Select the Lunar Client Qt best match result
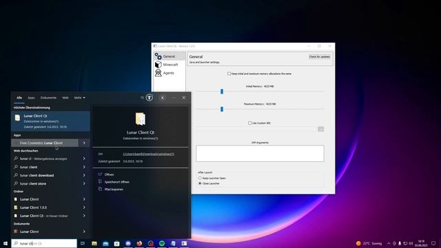Screen dimensions: 441x248 point(50,121)
